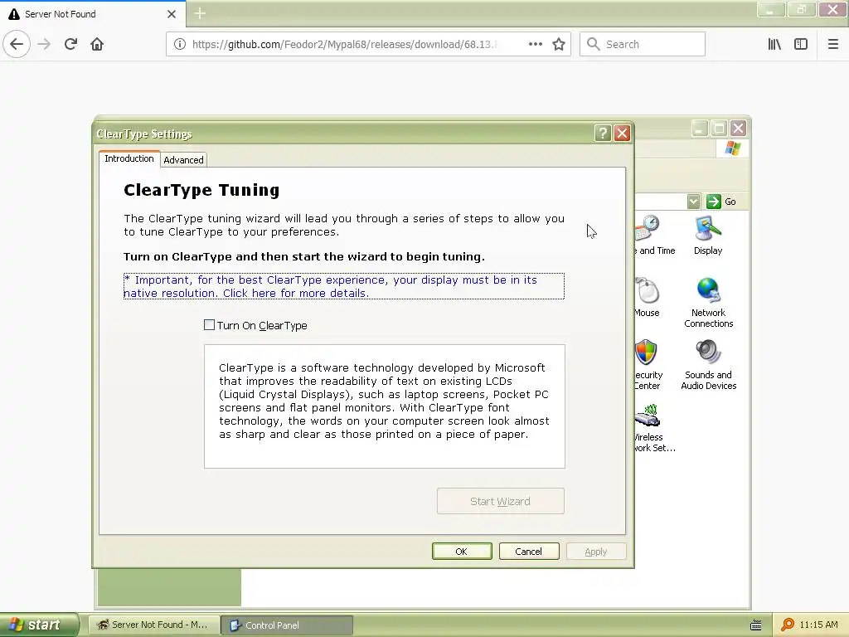The height and width of the screenshot is (637, 849).
Task: Open the Library icon in browser toolbar
Action: [774, 45]
